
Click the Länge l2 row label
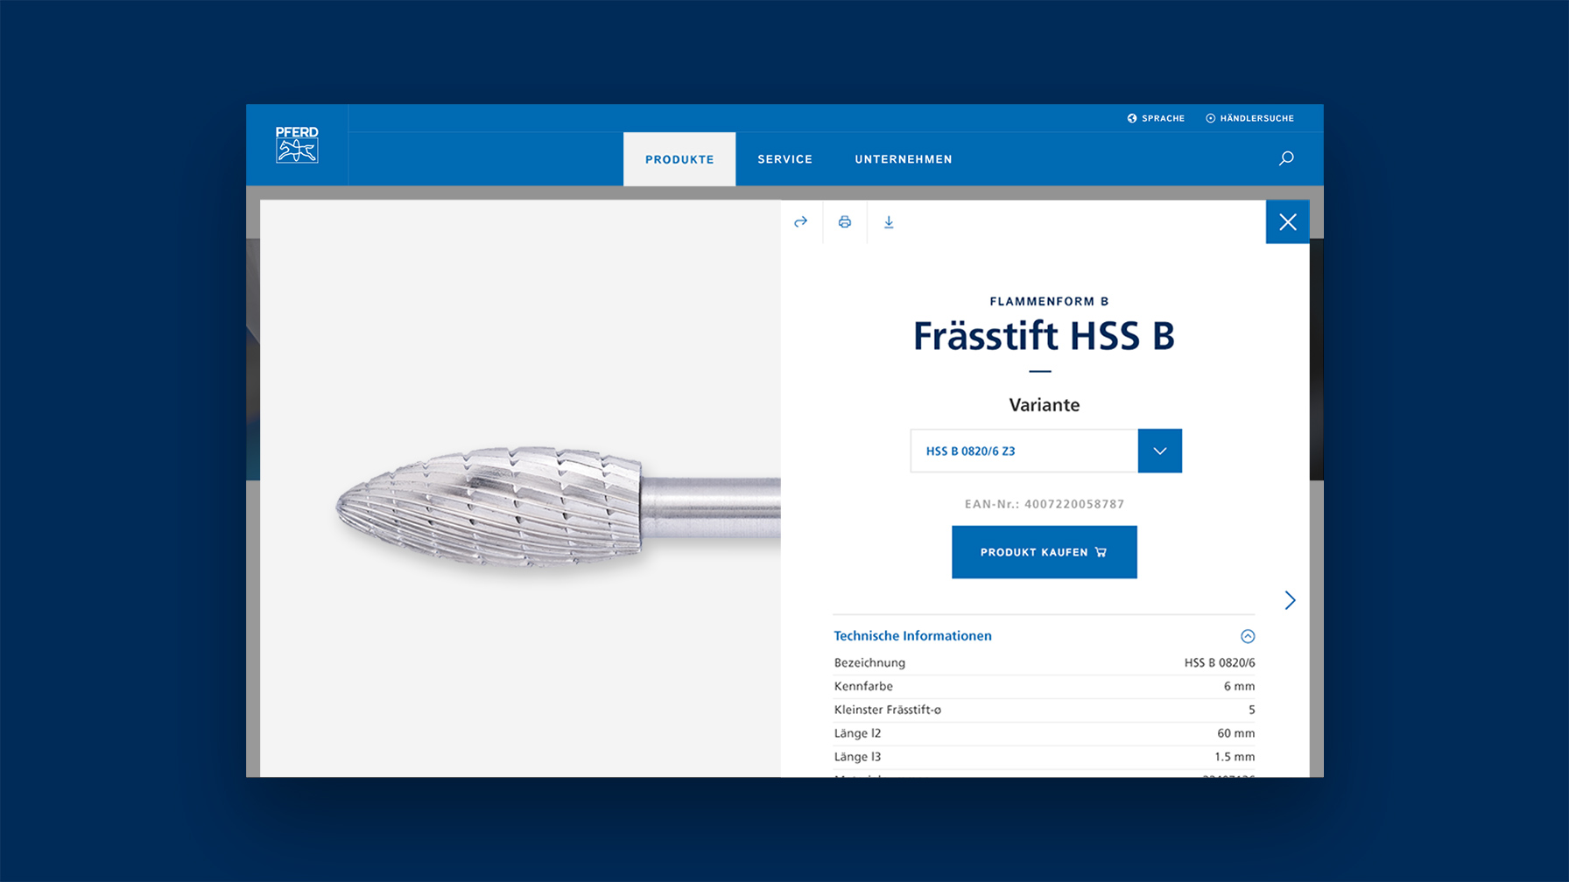857,733
